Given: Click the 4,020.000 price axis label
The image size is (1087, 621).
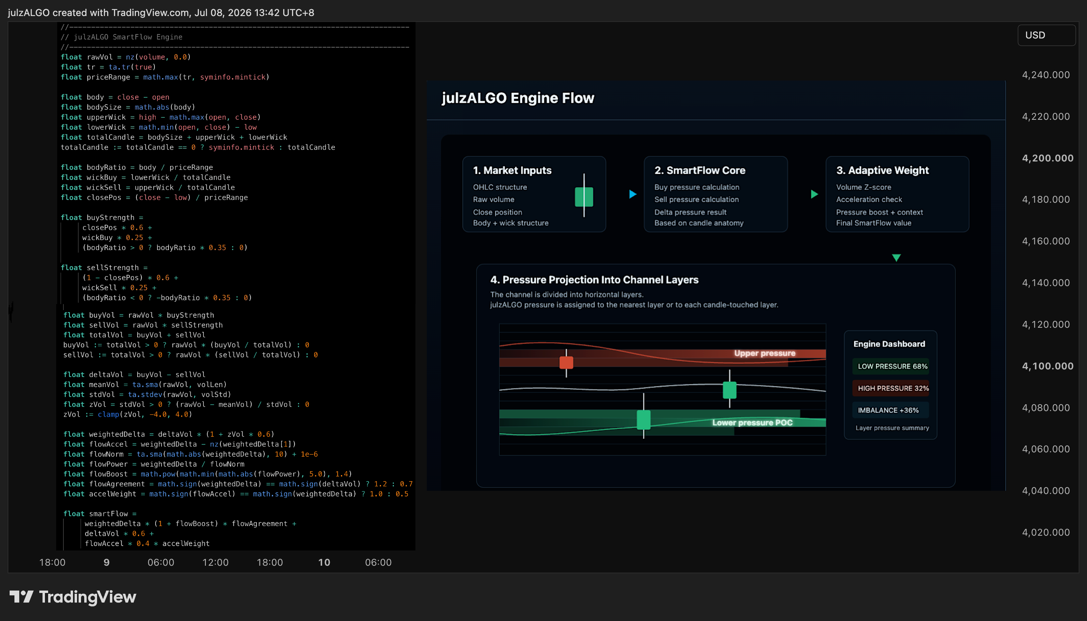Looking at the screenshot, I should click(1046, 532).
